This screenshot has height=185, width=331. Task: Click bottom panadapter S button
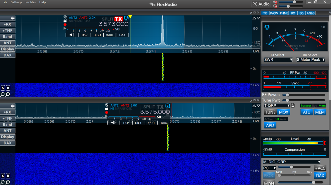3,176
